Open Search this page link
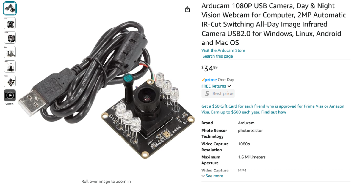 (217, 56)
